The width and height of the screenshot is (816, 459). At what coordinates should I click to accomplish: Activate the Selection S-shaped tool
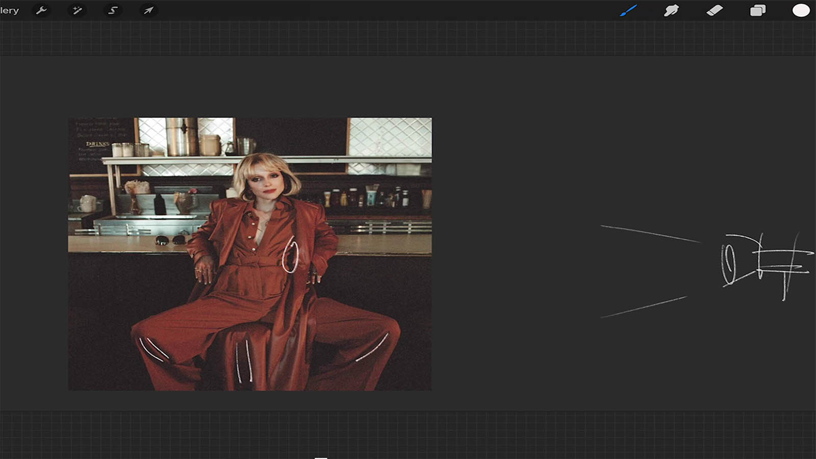(x=113, y=10)
